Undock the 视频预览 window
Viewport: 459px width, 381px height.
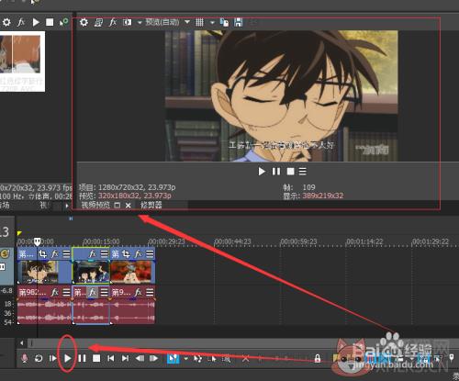tap(118, 206)
